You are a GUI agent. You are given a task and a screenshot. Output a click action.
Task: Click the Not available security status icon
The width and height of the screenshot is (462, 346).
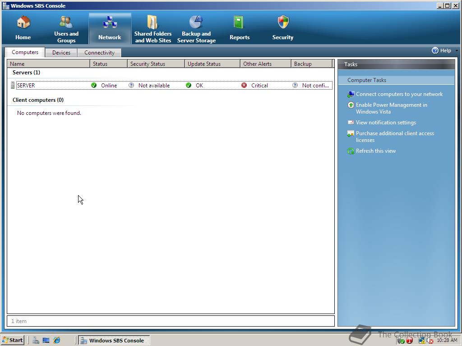click(131, 85)
